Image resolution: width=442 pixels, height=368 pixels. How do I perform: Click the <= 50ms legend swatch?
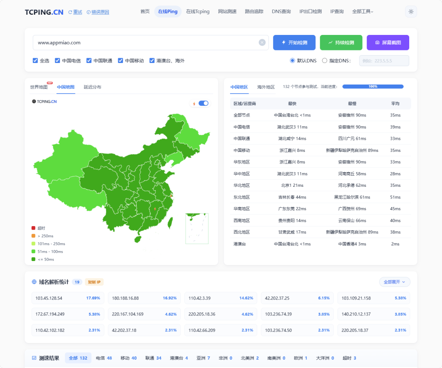34,259
